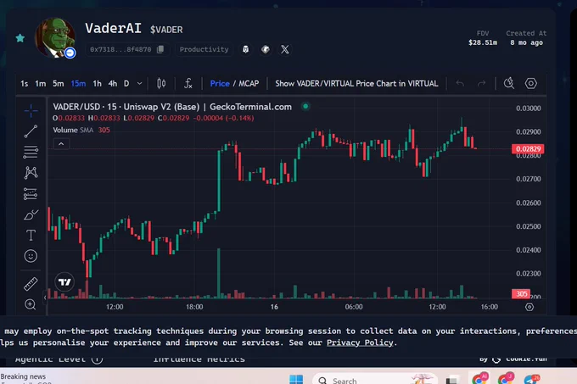Select the zoom in tool
This screenshot has height=384, width=577.
pyautogui.click(x=31, y=304)
